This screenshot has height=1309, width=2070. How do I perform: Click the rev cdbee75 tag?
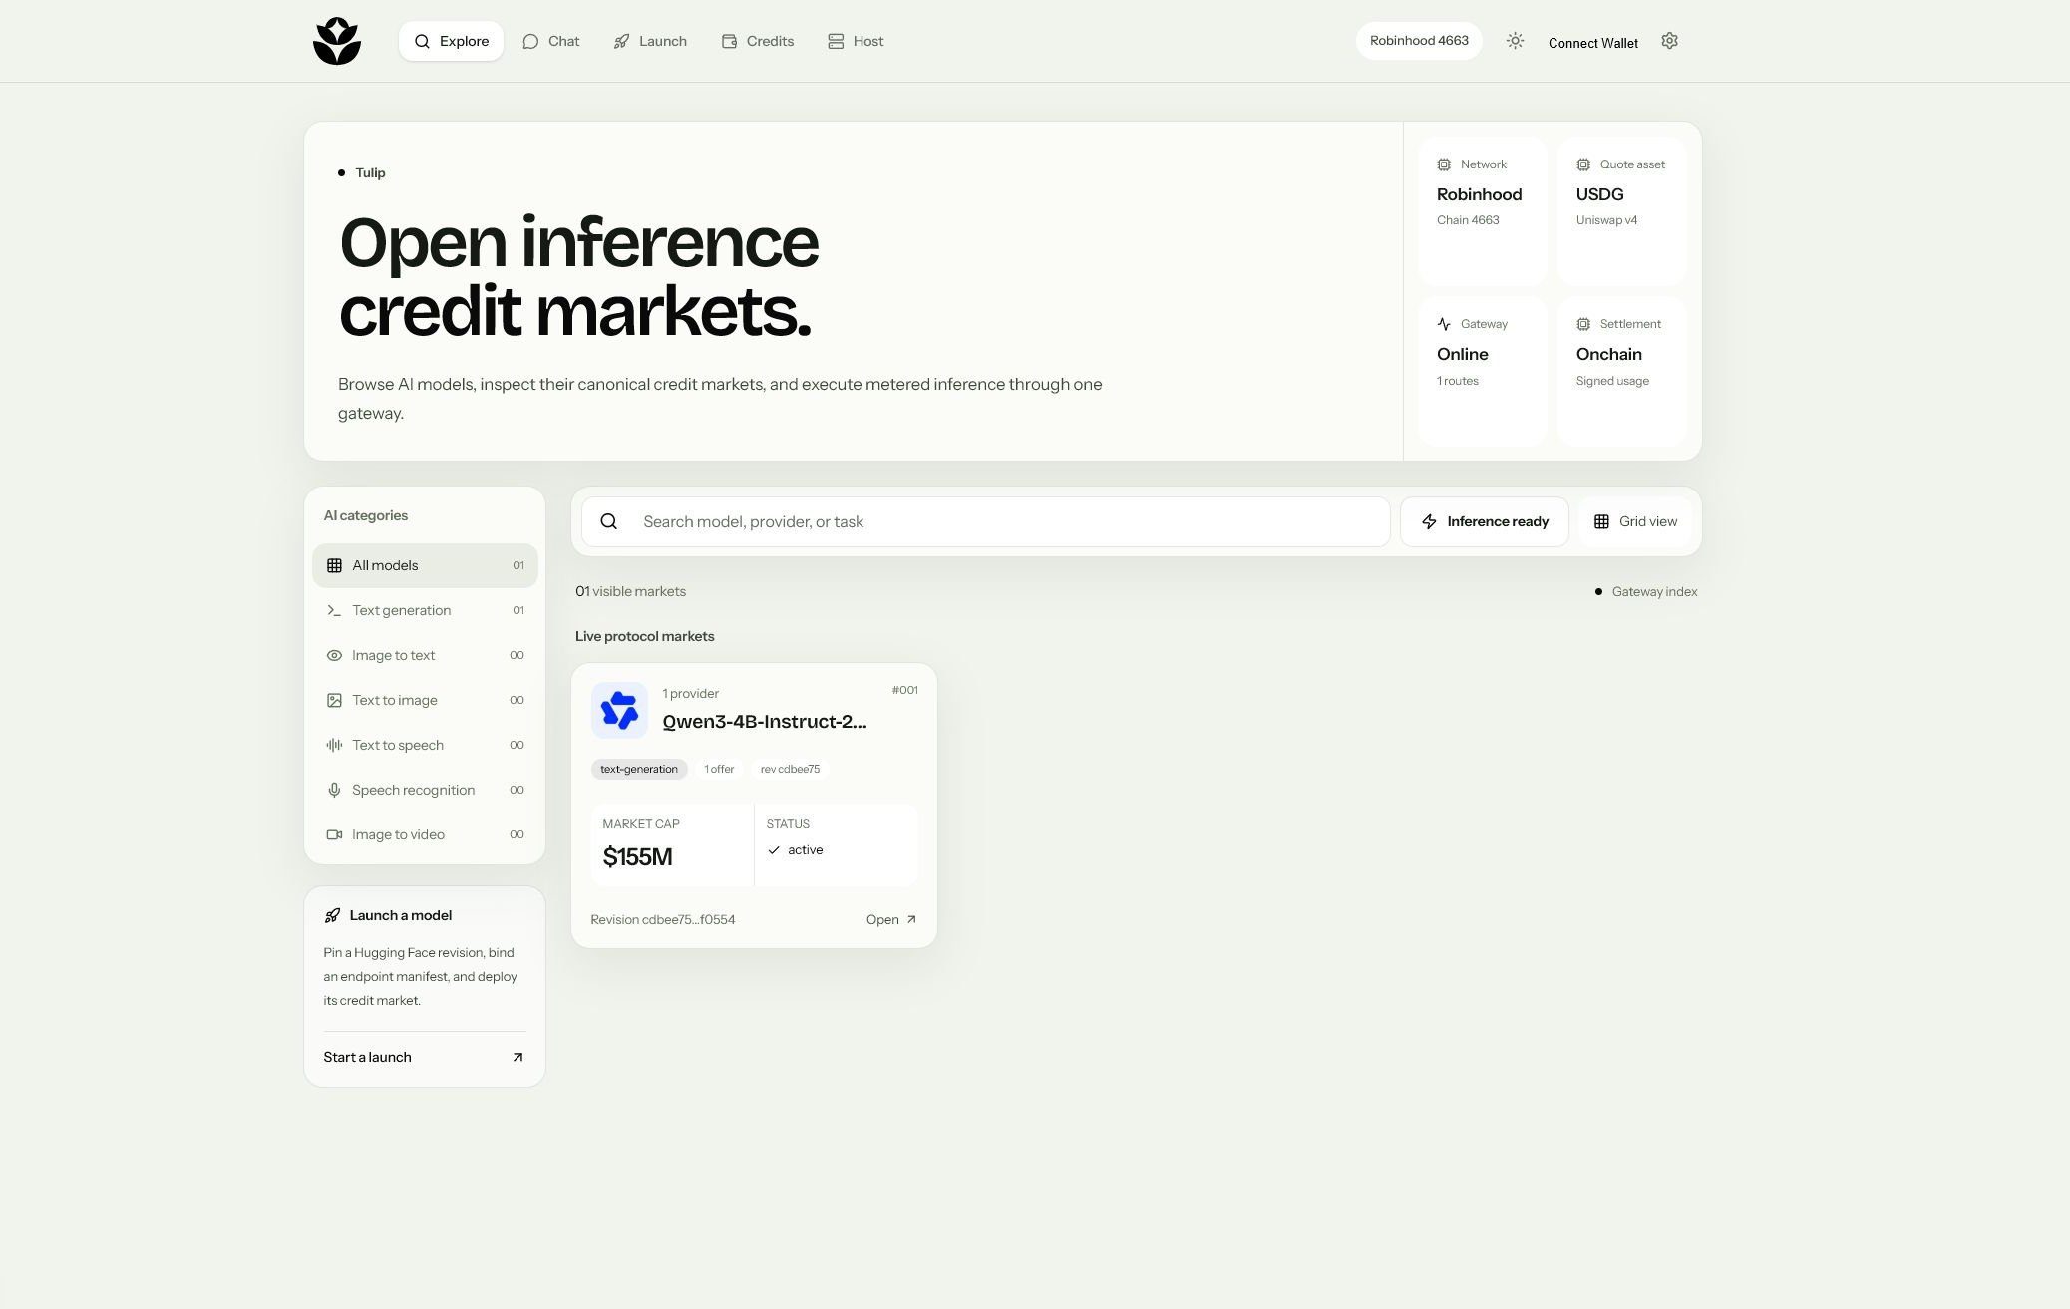[790, 769]
